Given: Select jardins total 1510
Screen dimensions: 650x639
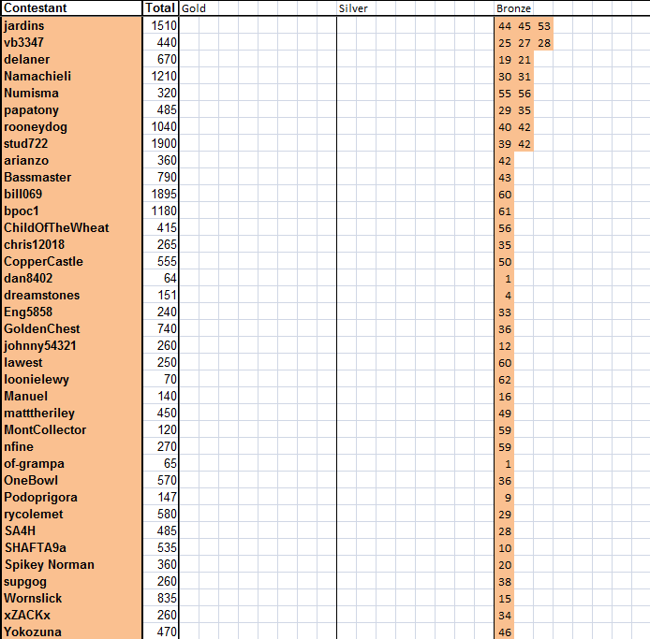Looking at the screenshot, I should click(x=160, y=25).
